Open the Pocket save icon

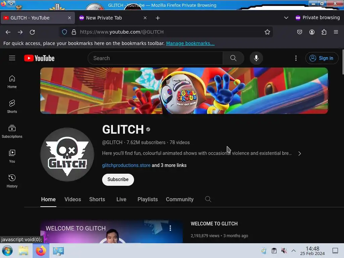point(299,32)
